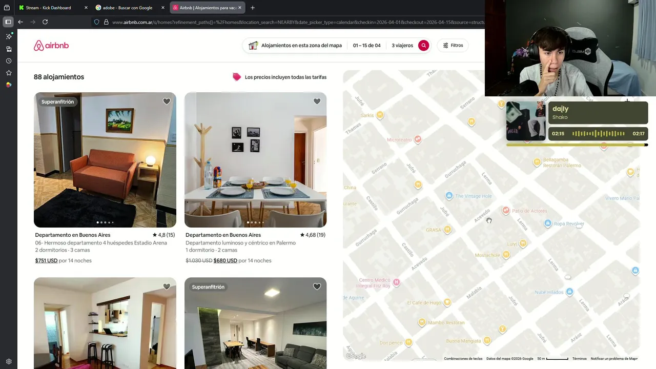This screenshot has height=369, width=656.
Task: Toggle heart on bottom Superanfitrión listing
Action: click(317, 286)
